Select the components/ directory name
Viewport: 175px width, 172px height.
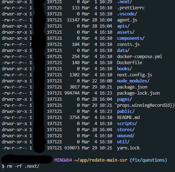131,38
